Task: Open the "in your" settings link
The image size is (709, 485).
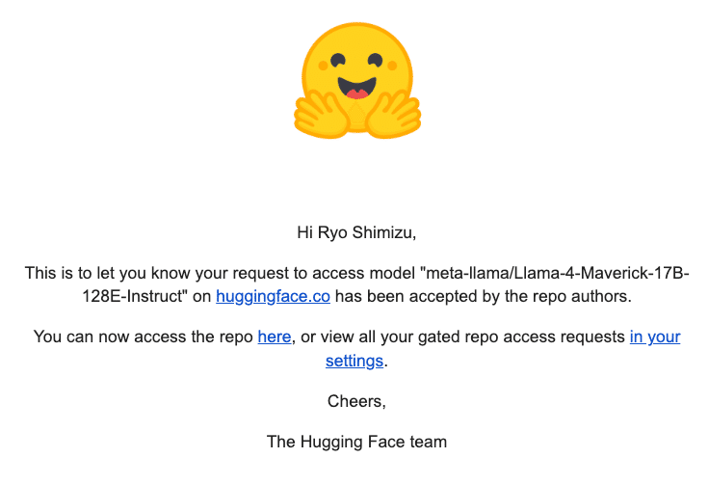Action: click(x=655, y=337)
